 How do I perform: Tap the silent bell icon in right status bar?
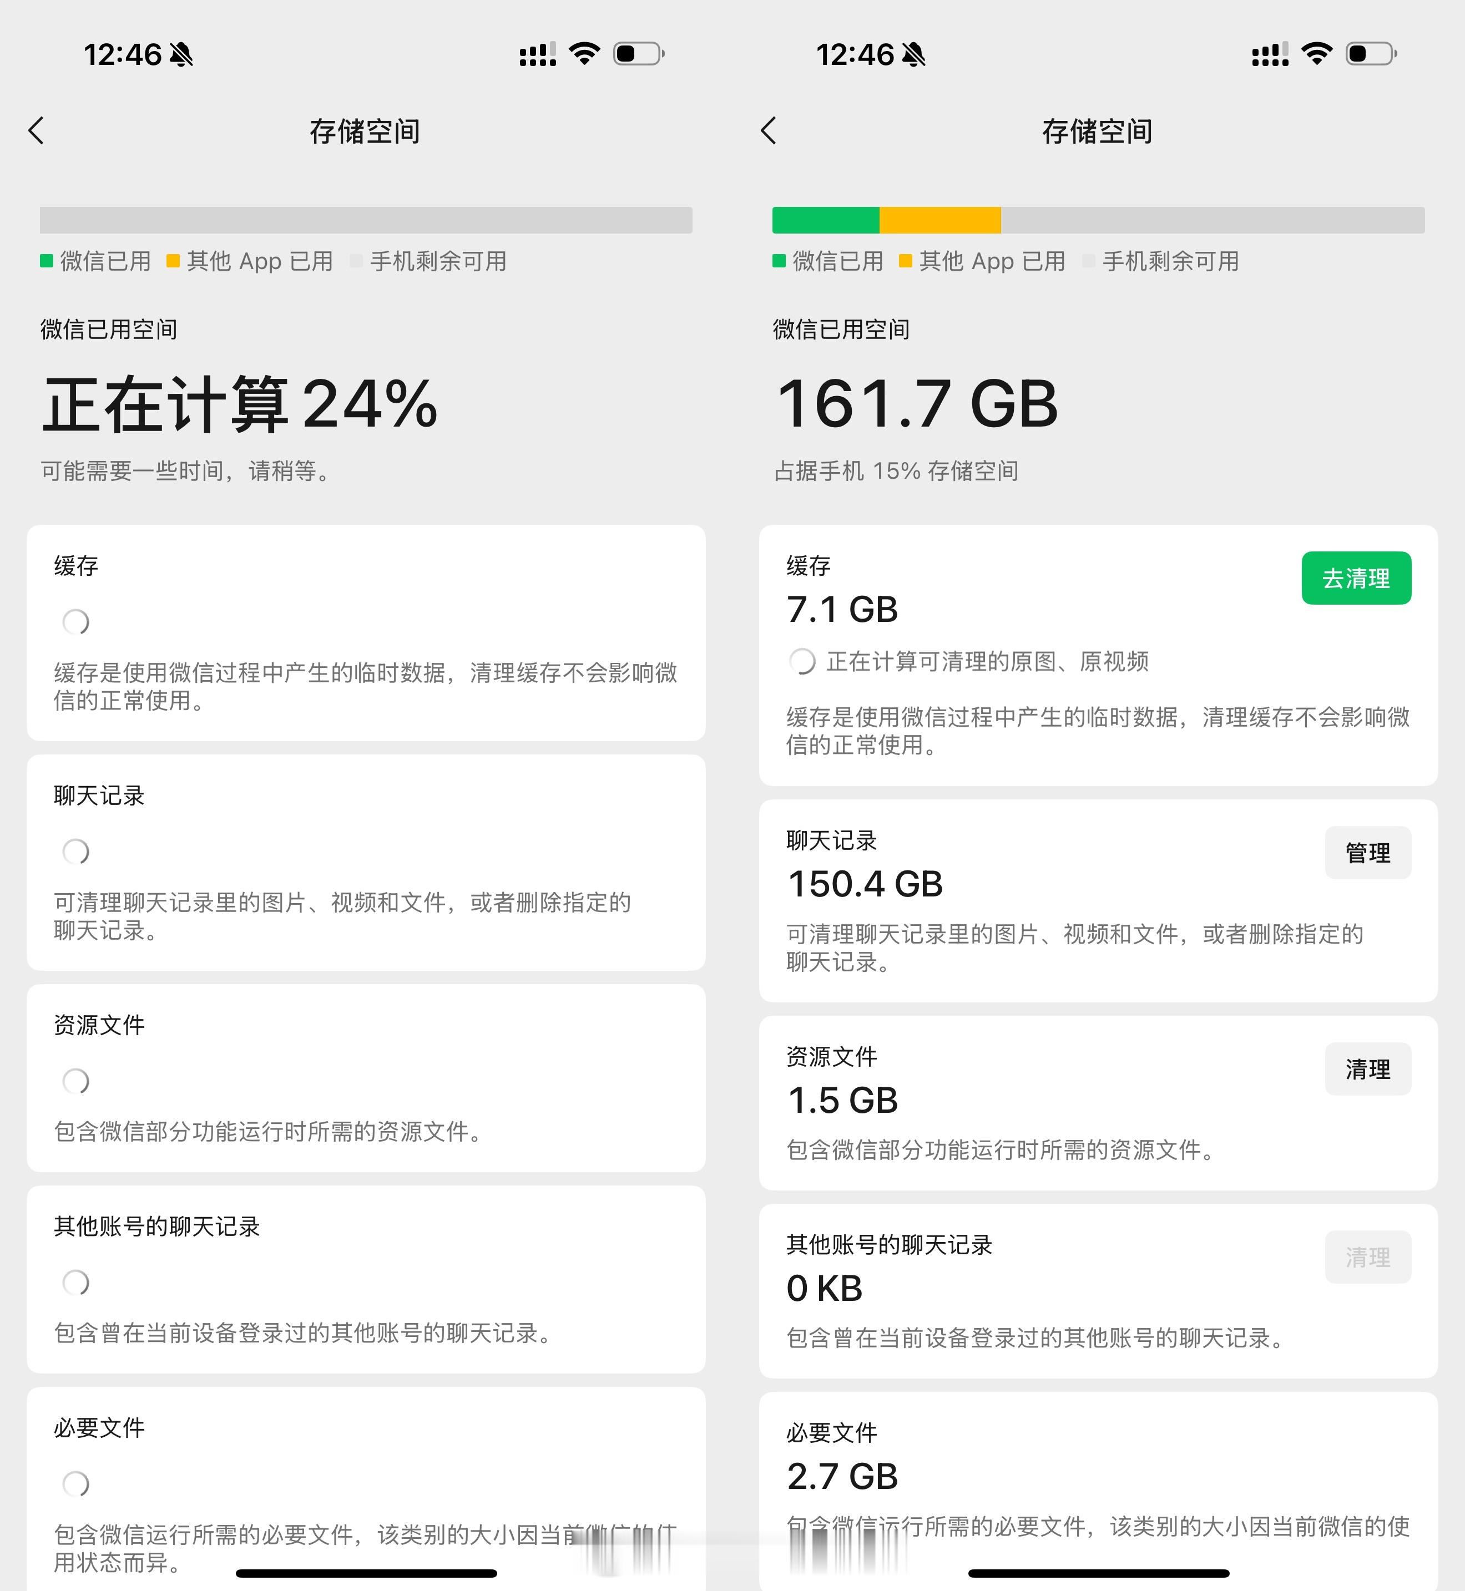tap(914, 55)
